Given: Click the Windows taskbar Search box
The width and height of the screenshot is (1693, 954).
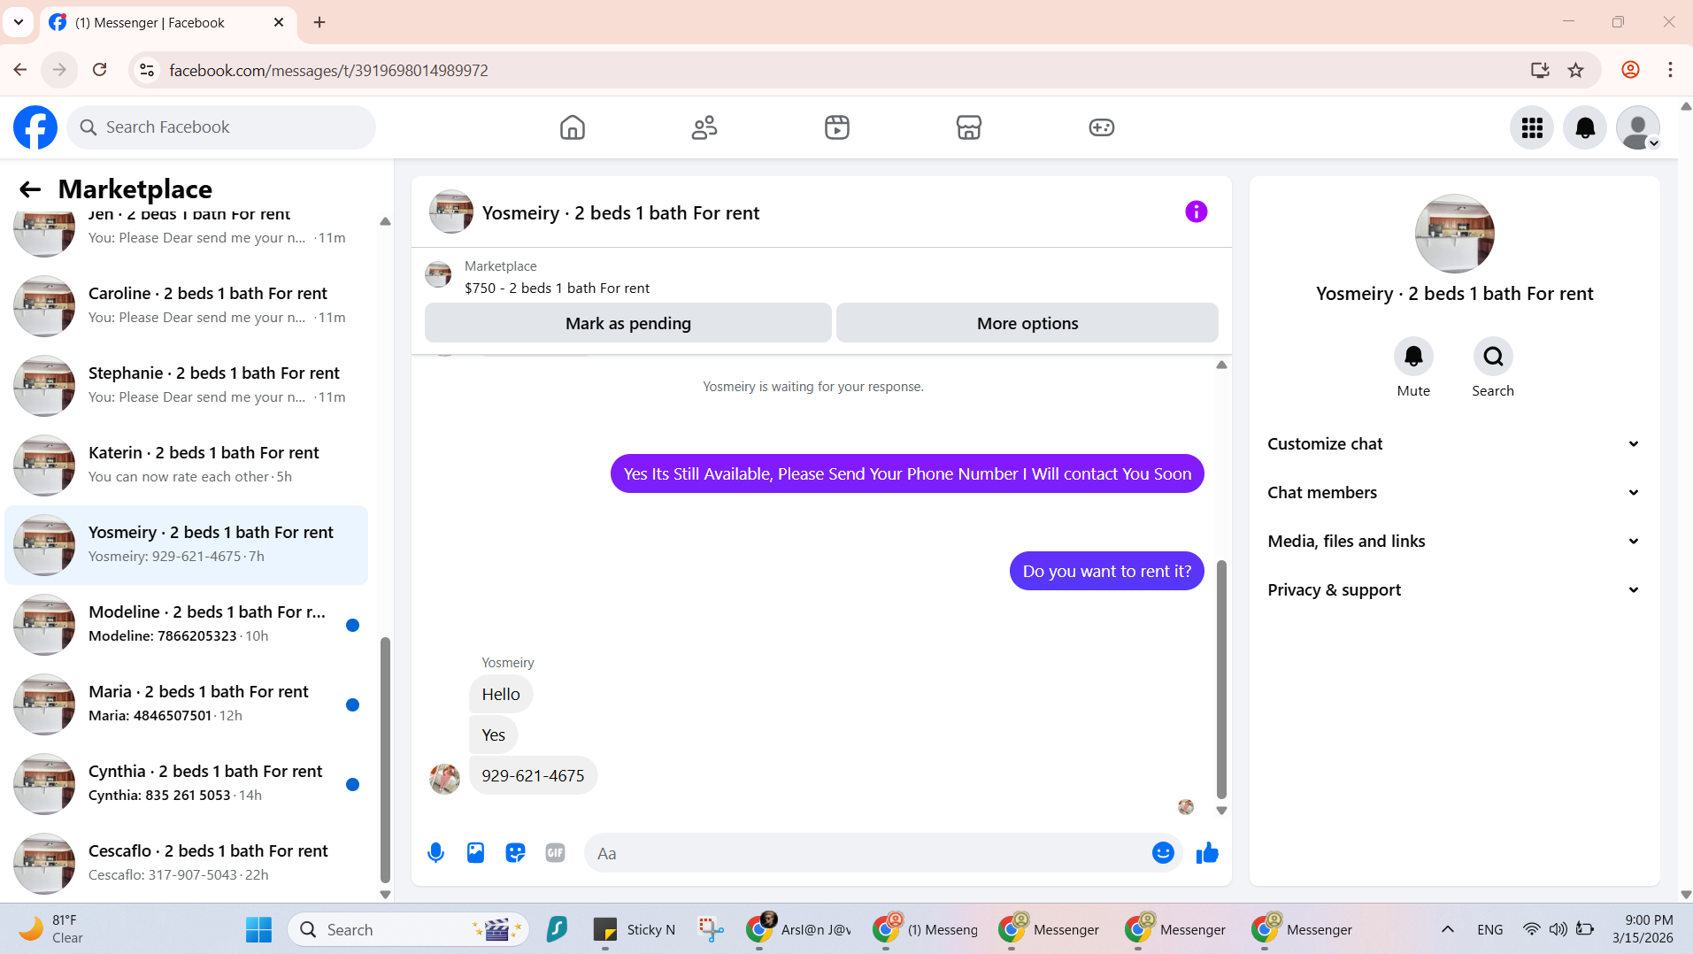Looking at the screenshot, I should pyautogui.click(x=409, y=929).
